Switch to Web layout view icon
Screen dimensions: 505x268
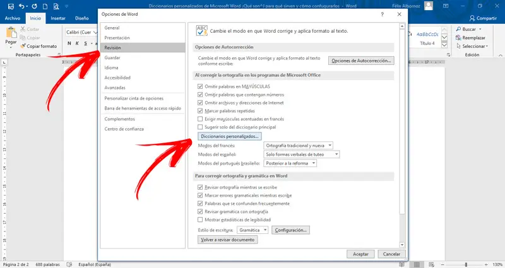[432, 264]
